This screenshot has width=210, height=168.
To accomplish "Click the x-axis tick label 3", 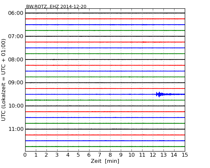I will pyautogui.click(x=57, y=155).
